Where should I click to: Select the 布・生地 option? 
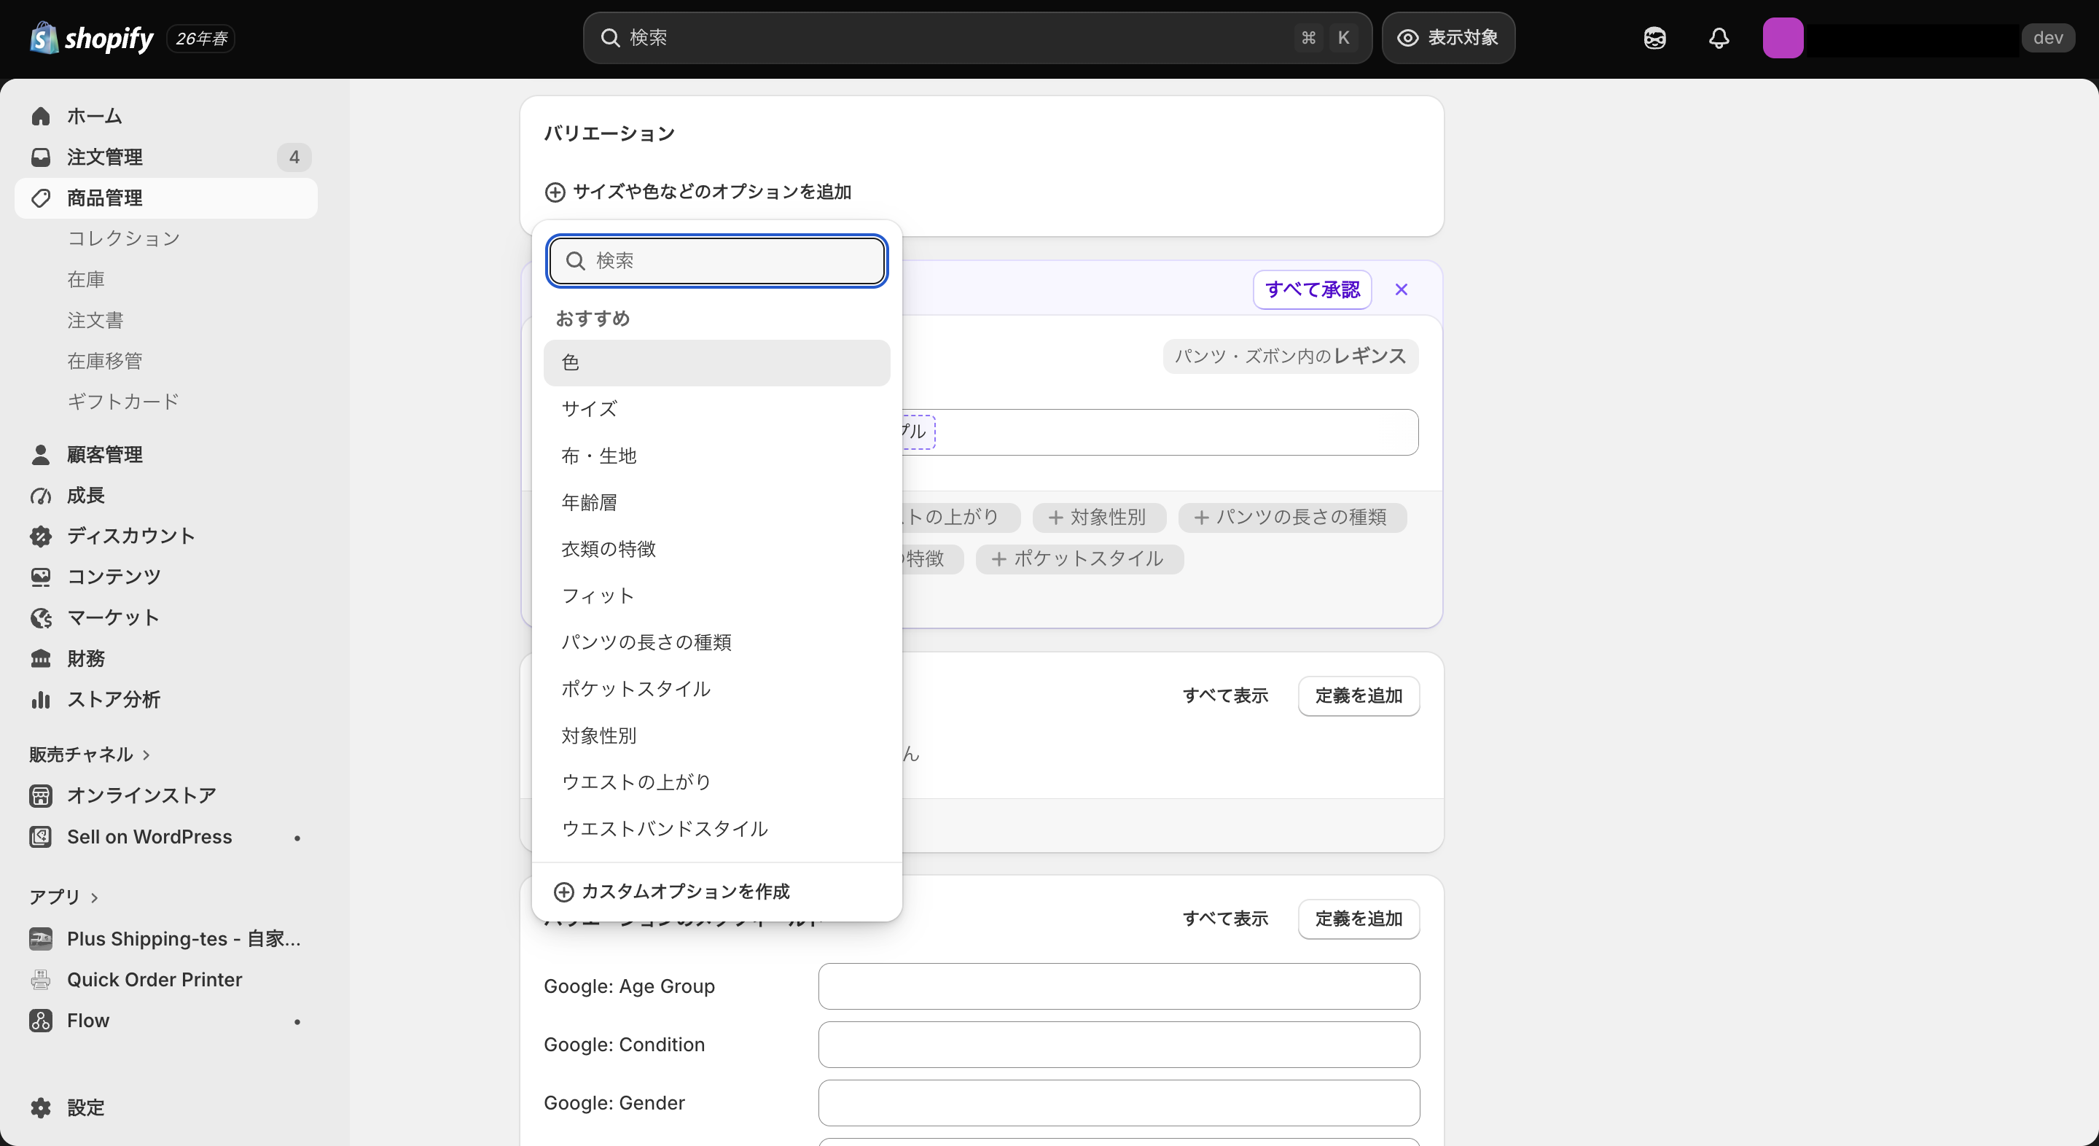(x=716, y=455)
